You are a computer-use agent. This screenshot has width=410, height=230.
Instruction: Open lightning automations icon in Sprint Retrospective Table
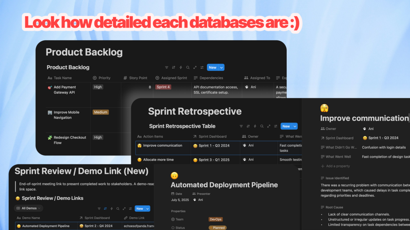coord(255,126)
